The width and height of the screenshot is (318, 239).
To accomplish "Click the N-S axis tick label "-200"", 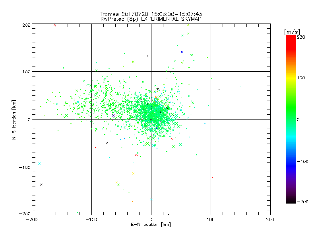I will point(25,214).
